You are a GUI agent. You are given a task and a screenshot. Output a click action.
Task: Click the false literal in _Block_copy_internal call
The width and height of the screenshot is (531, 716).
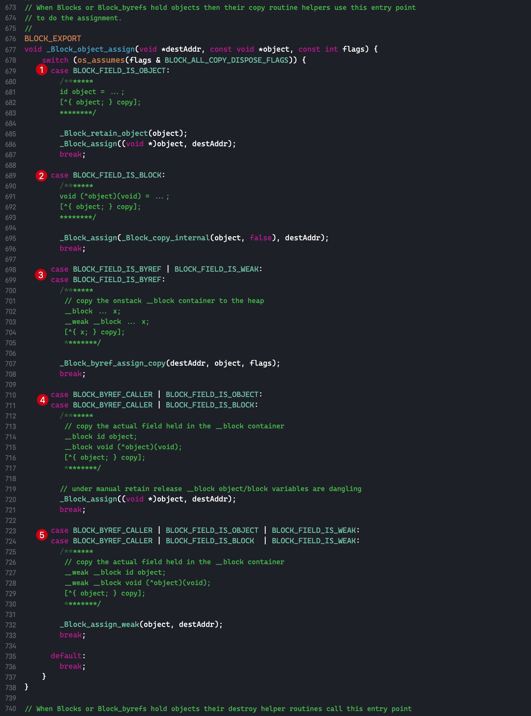pyautogui.click(x=260, y=238)
